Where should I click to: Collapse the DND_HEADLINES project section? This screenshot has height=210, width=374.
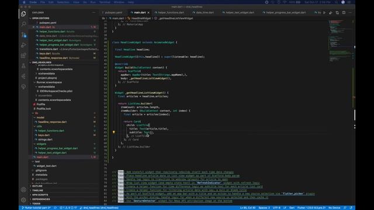pos(41,62)
